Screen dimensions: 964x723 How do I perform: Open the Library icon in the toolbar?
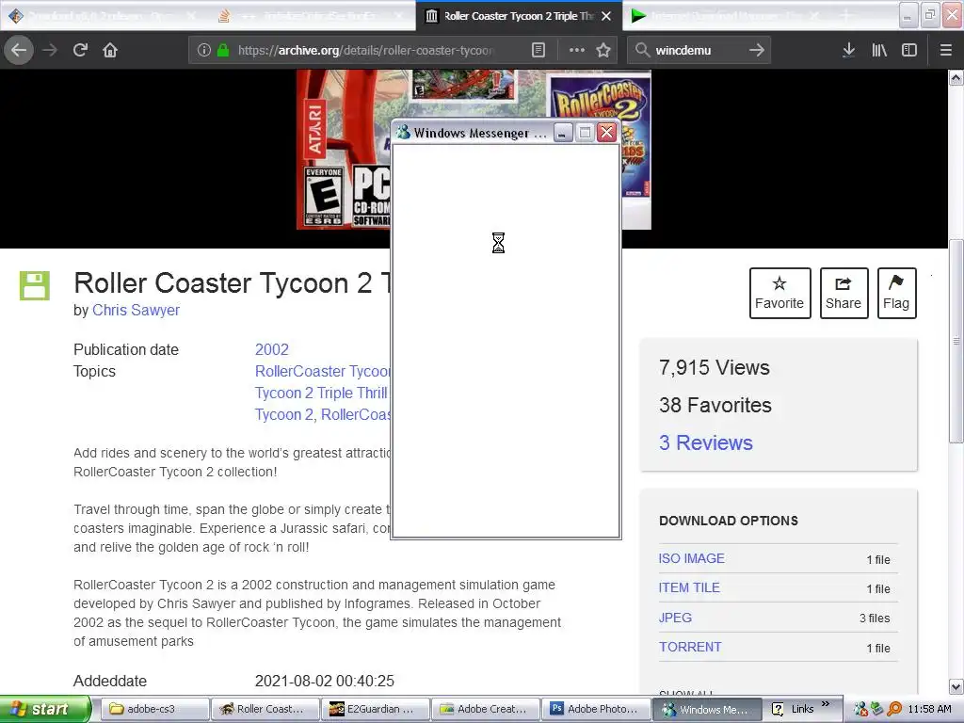[879, 51]
